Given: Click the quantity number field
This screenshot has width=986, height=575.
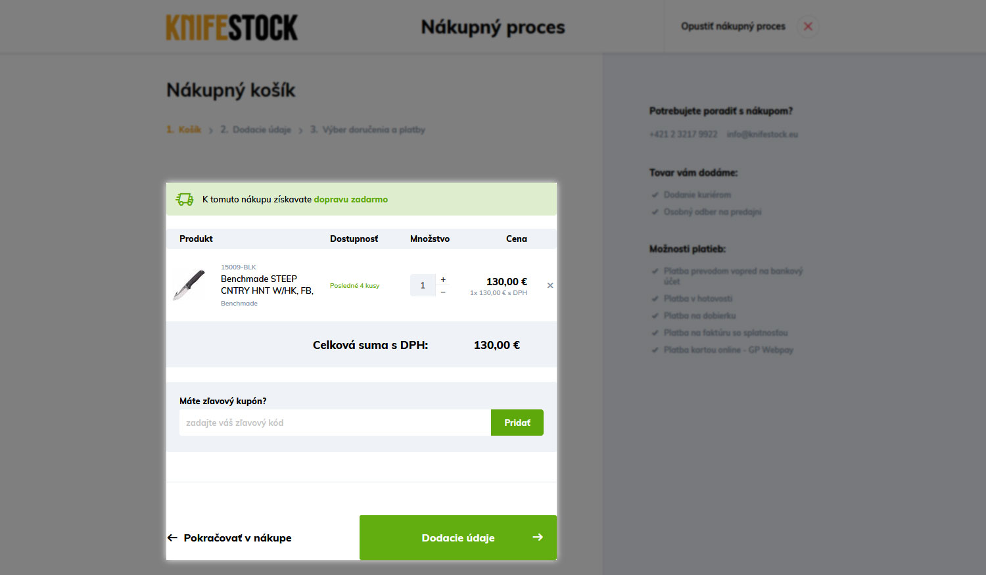Looking at the screenshot, I should click(423, 285).
